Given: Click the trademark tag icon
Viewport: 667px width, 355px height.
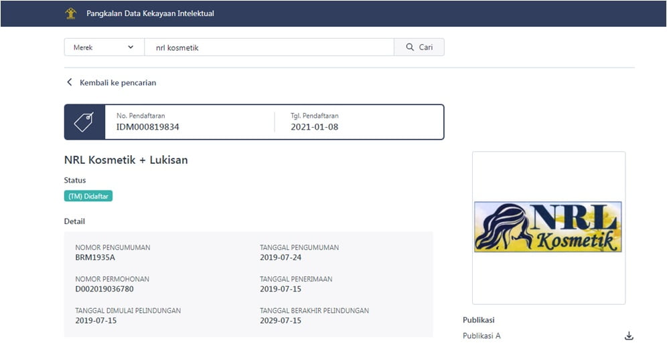Looking at the screenshot, I should point(84,122).
